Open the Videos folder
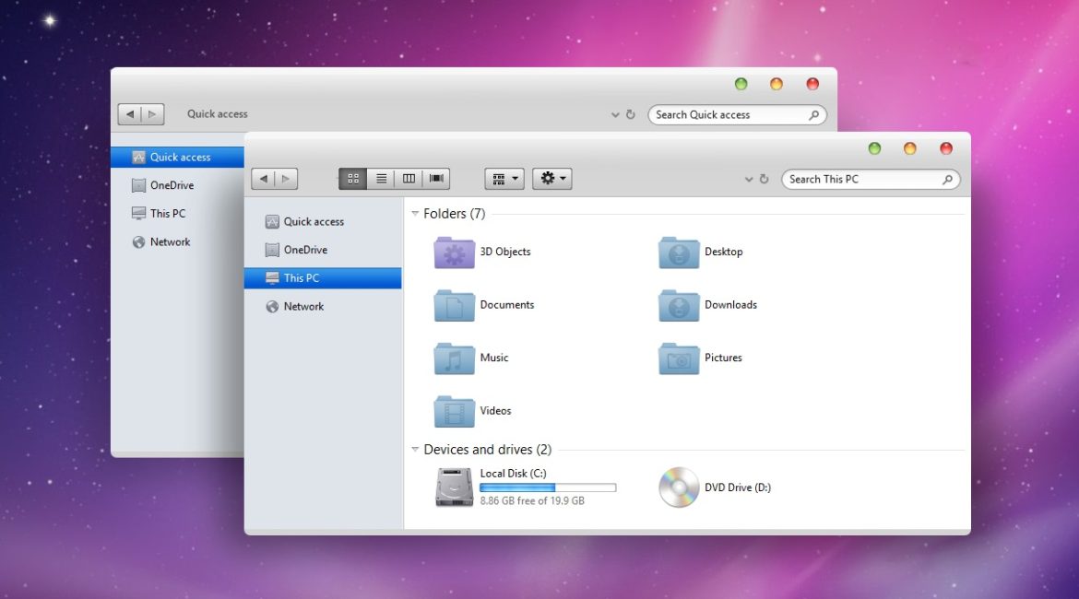This screenshot has height=599, width=1079. [455, 411]
